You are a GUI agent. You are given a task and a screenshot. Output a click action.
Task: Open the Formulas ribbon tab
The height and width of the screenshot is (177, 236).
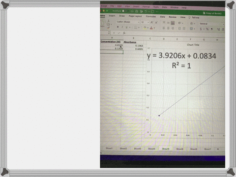point(151,16)
